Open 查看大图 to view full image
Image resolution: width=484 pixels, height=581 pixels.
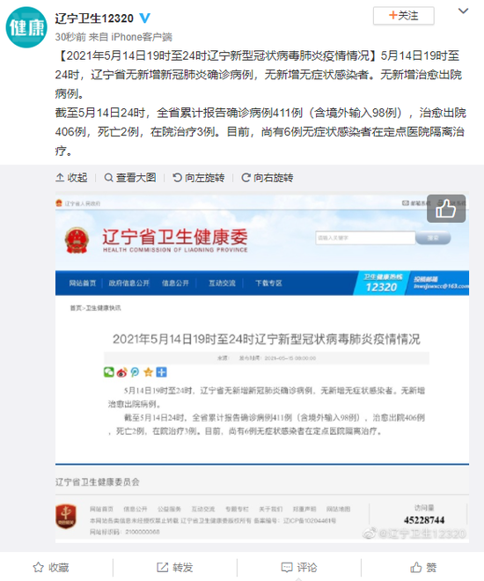130,178
